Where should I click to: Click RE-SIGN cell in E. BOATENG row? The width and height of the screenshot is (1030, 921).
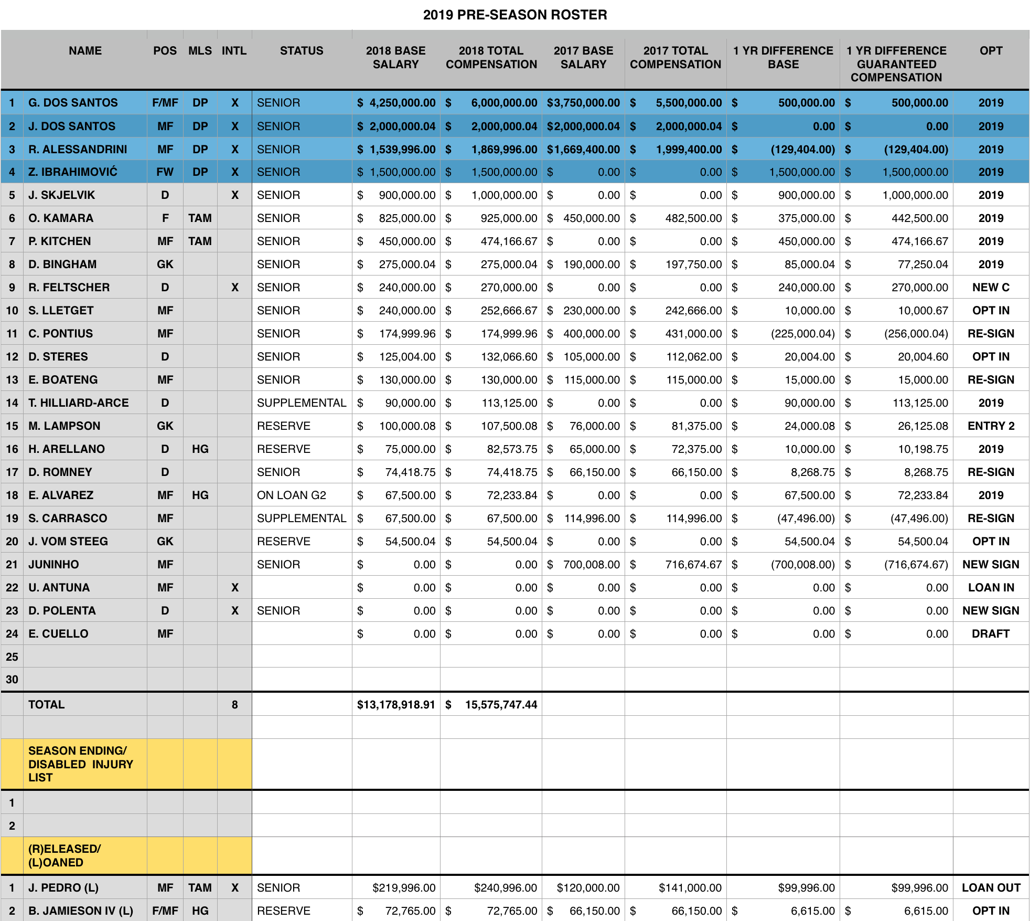(x=991, y=380)
